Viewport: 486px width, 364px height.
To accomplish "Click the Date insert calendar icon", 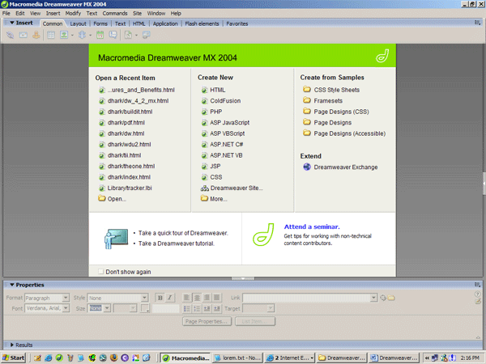I will point(100,35).
